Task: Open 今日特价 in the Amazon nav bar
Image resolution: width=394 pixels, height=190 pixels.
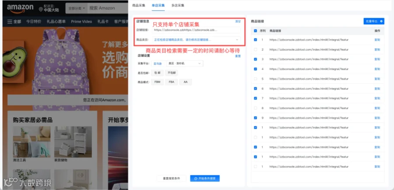Action: (x=34, y=21)
